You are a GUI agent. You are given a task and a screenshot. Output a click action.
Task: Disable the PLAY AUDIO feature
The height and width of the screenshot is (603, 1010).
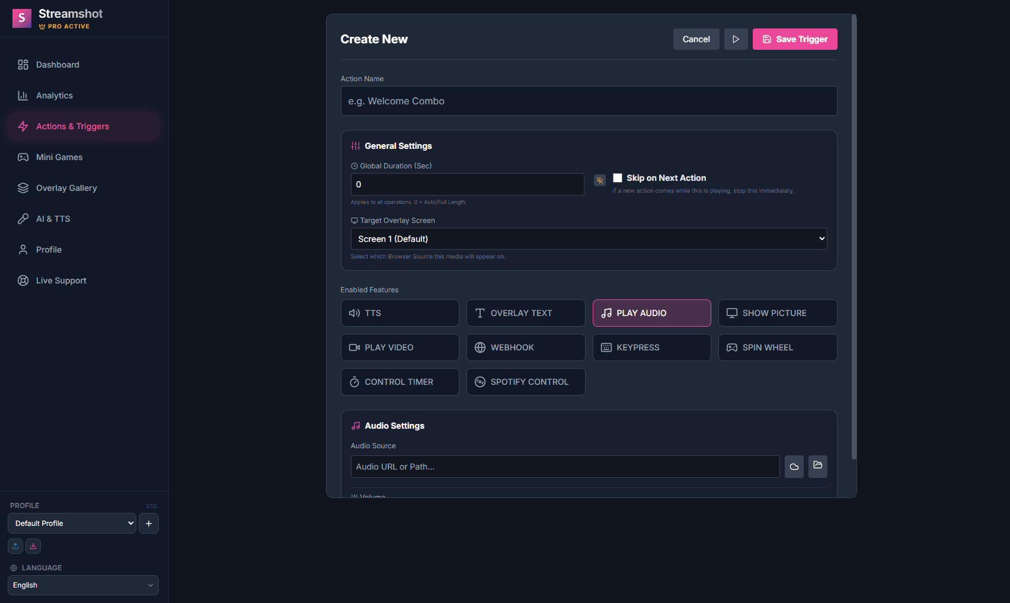[x=651, y=312]
